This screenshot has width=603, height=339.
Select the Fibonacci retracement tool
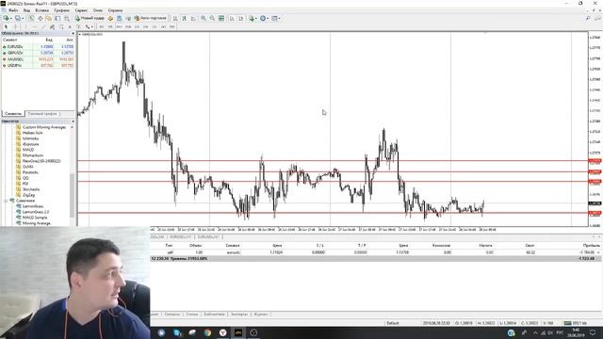click(61, 27)
